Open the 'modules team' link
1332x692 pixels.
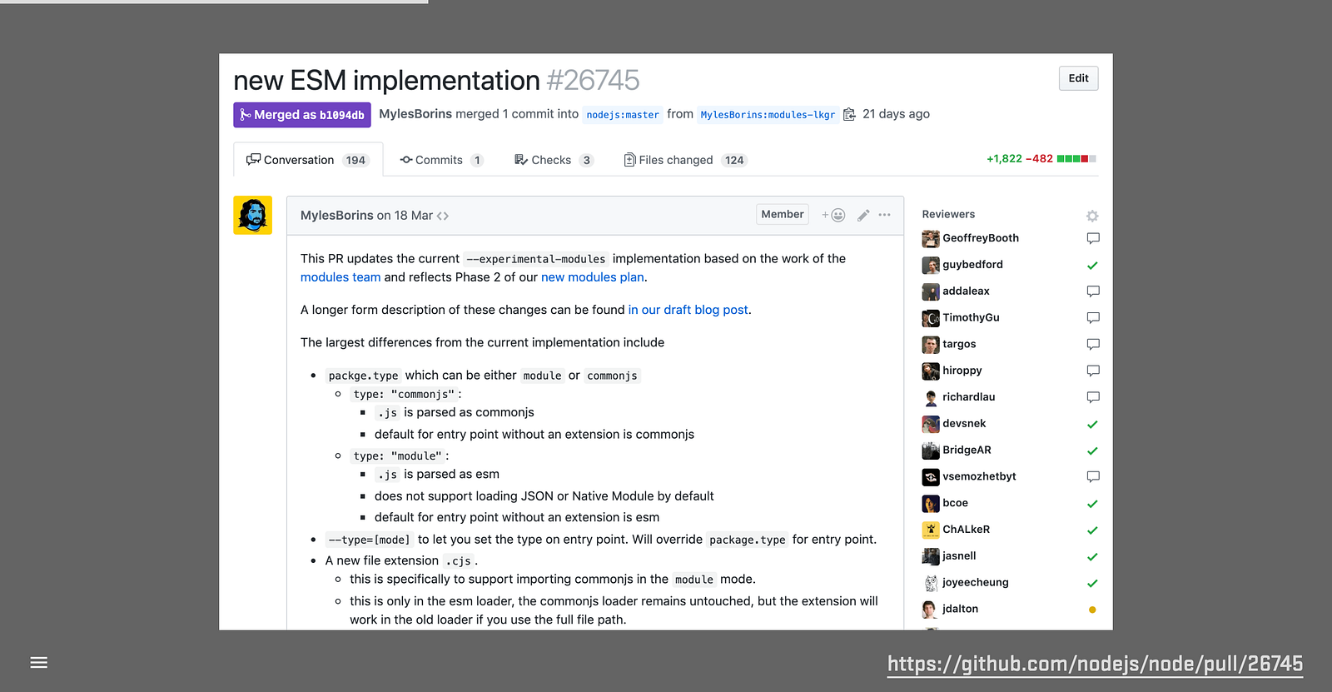coord(340,277)
